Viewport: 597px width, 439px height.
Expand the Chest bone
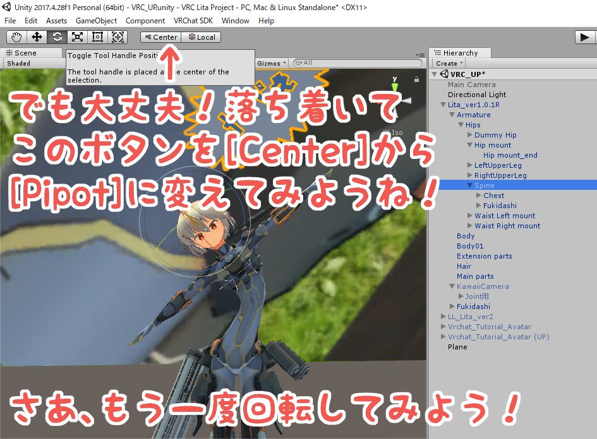479,196
